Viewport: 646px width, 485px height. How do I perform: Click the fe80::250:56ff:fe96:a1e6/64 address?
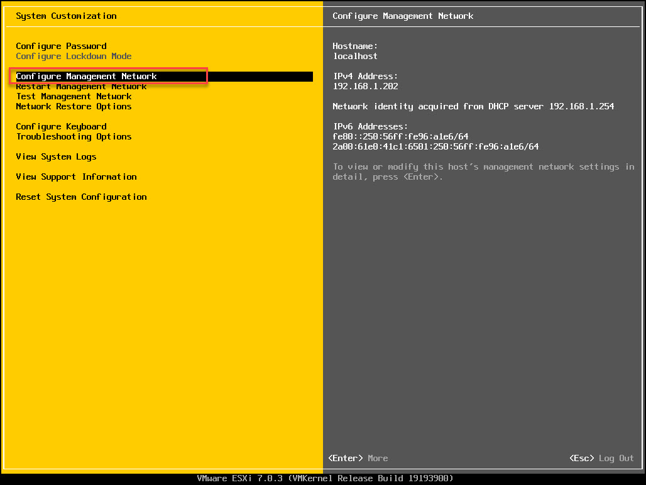click(x=400, y=137)
